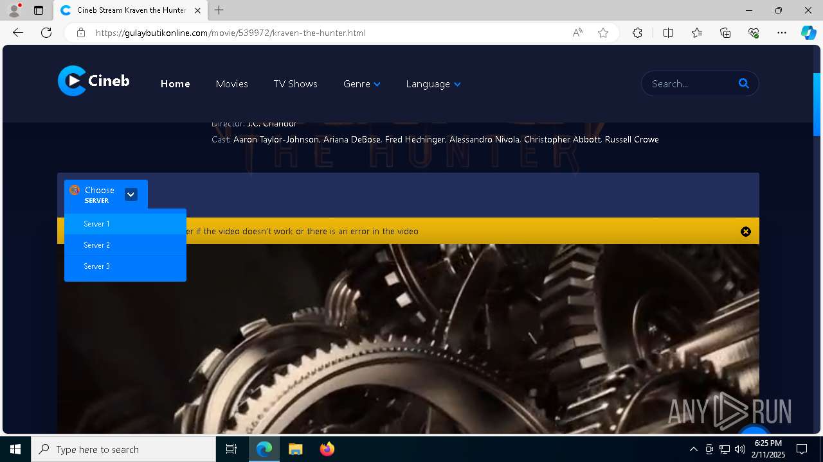
Task: Open tab actions menu icon
Action: tap(39, 10)
